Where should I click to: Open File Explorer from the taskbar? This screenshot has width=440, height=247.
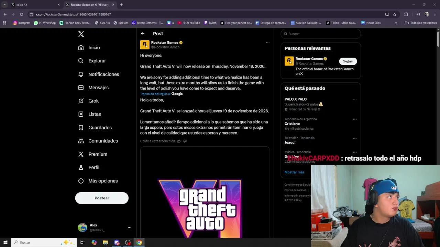105,243
